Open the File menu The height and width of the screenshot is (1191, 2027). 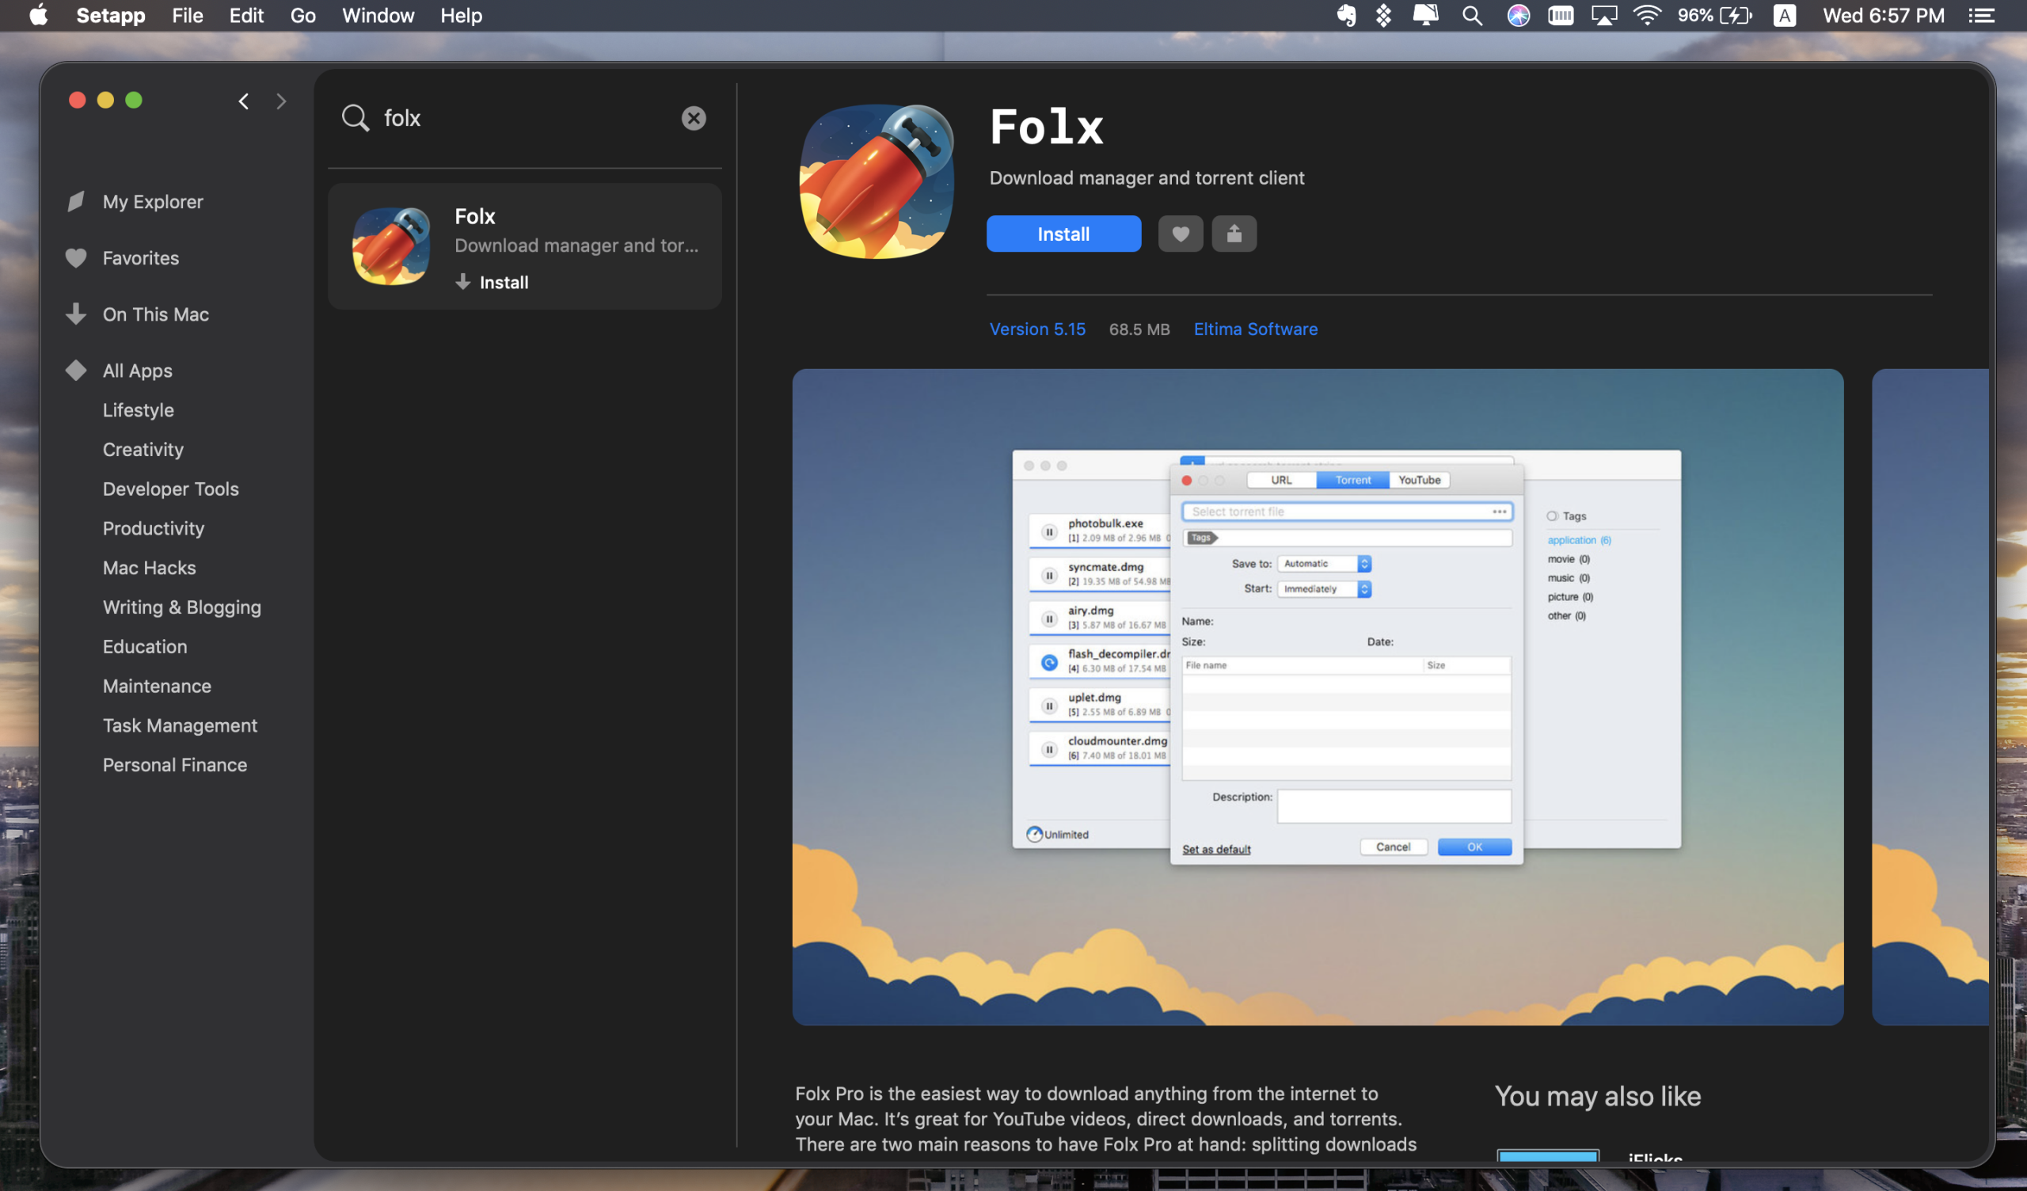[x=188, y=15]
